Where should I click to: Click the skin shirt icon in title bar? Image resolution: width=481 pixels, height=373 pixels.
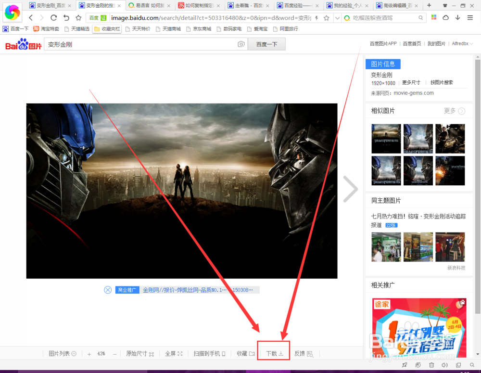(x=445, y=5)
